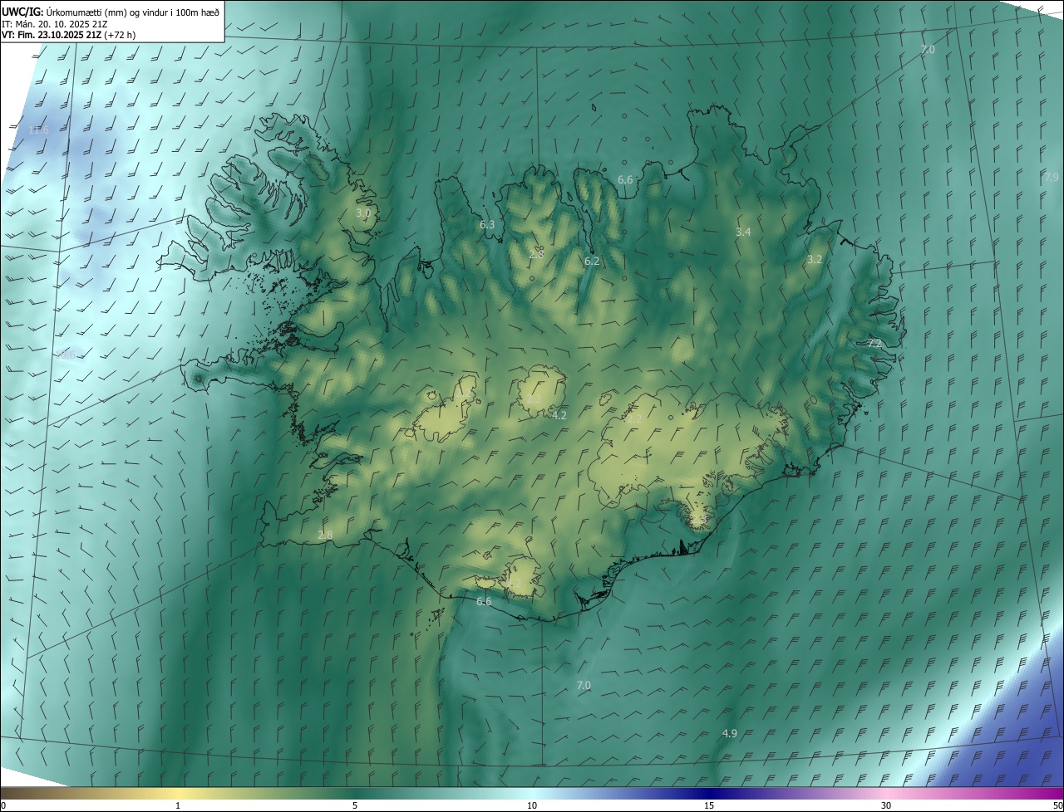Click the 7.9 value label
Viewport: 1064px width, 812px height.
tap(1052, 178)
